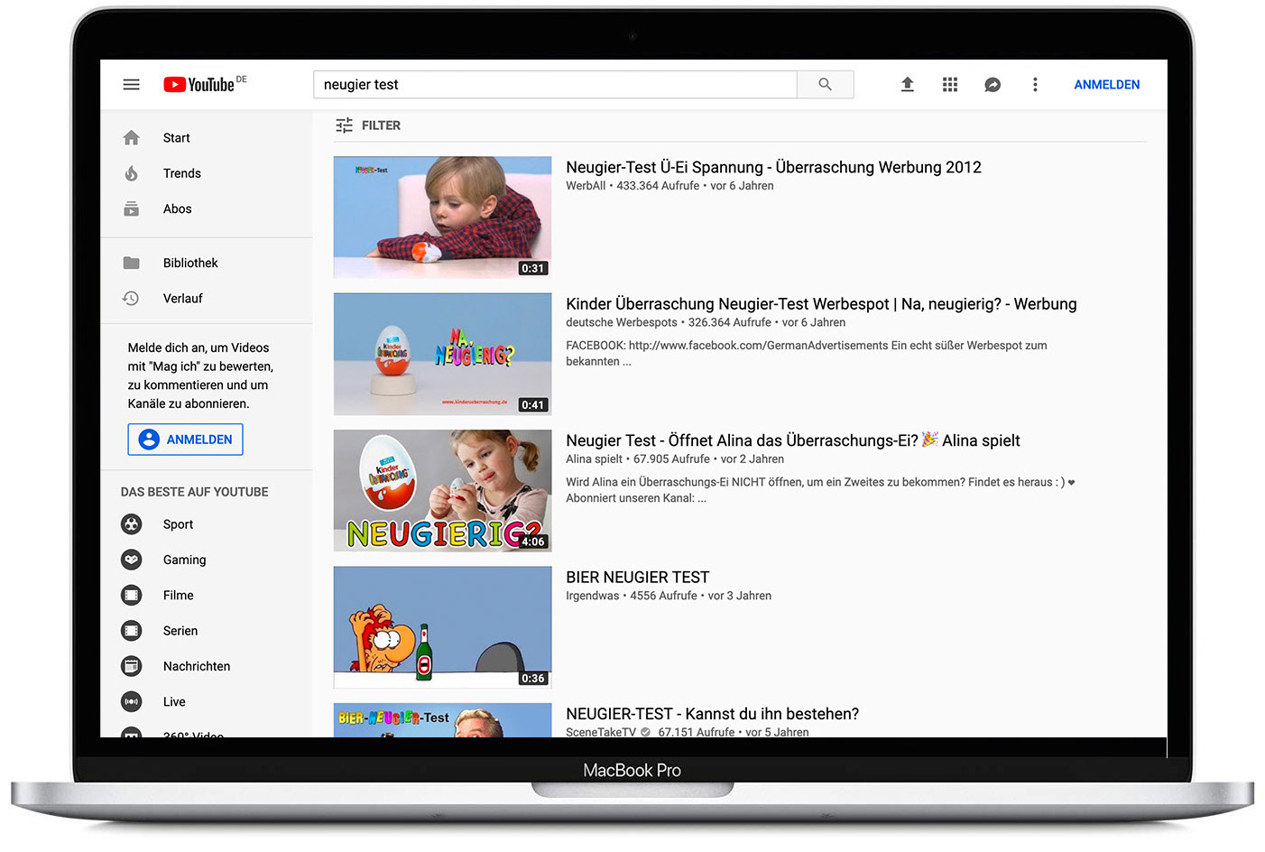Open the Na, neugierig? Kinder egg thumbnail
Image resolution: width=1265 pixels, height=852 pixels.
[x=442, y=354]
